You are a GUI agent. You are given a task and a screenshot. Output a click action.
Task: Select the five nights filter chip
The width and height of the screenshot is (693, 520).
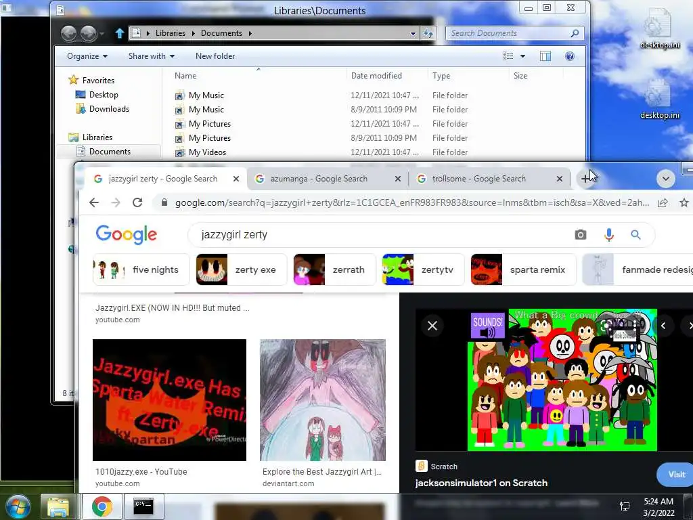coord(141,269)
